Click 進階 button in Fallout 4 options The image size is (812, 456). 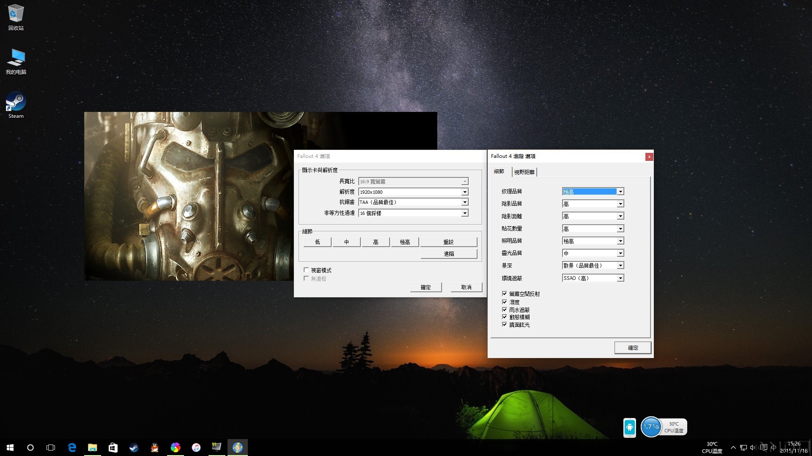tap(449, 253)
